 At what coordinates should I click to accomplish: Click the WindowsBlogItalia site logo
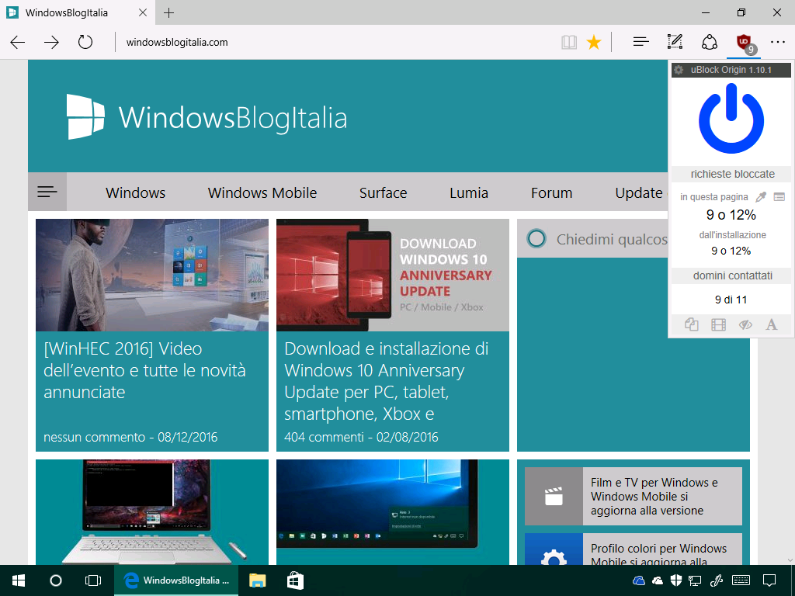pyautogui.click(x=207, y=117)
